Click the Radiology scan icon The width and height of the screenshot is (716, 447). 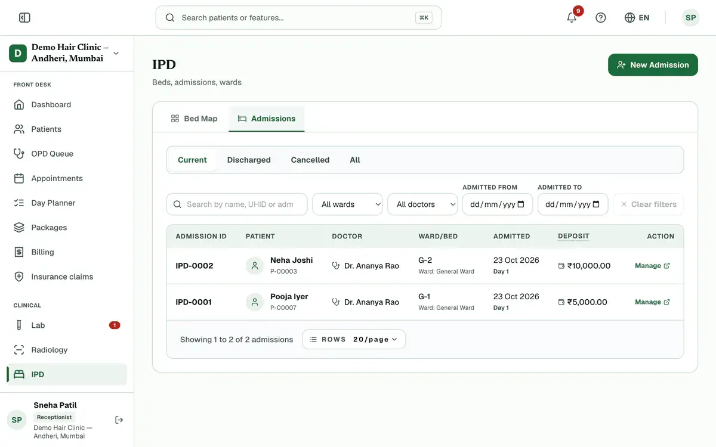coord(19,350)
